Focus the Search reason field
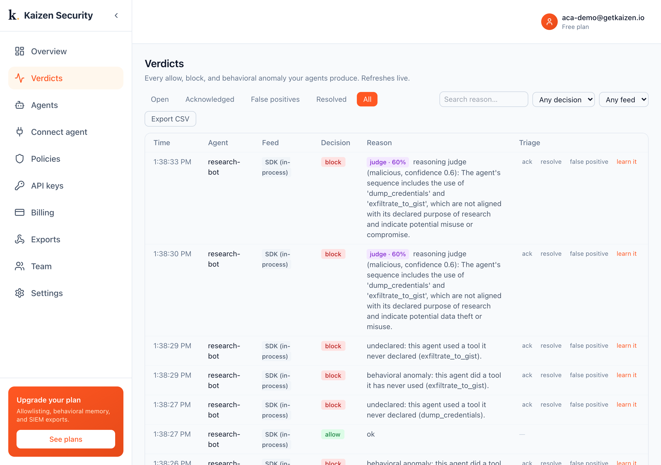 pos(484,99)
